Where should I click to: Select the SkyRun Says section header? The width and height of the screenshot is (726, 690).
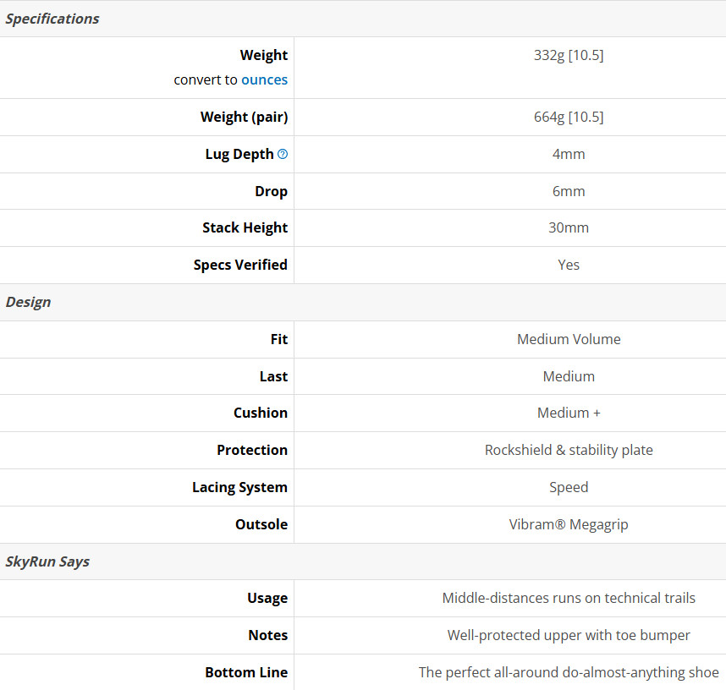[x=363, y=561]
